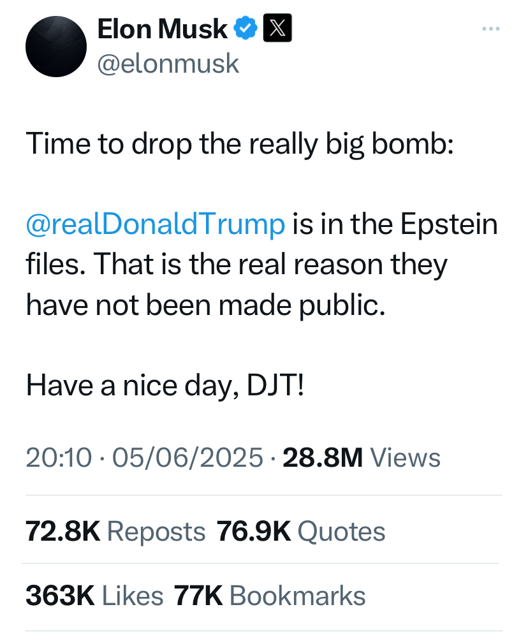Open the 363K Likes list
Screen dimensions: 528x644
coord(94,596)
